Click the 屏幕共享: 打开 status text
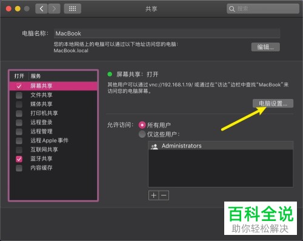Image resolution: width=303 pixels, height=241 pixels. tap(138, 75)
